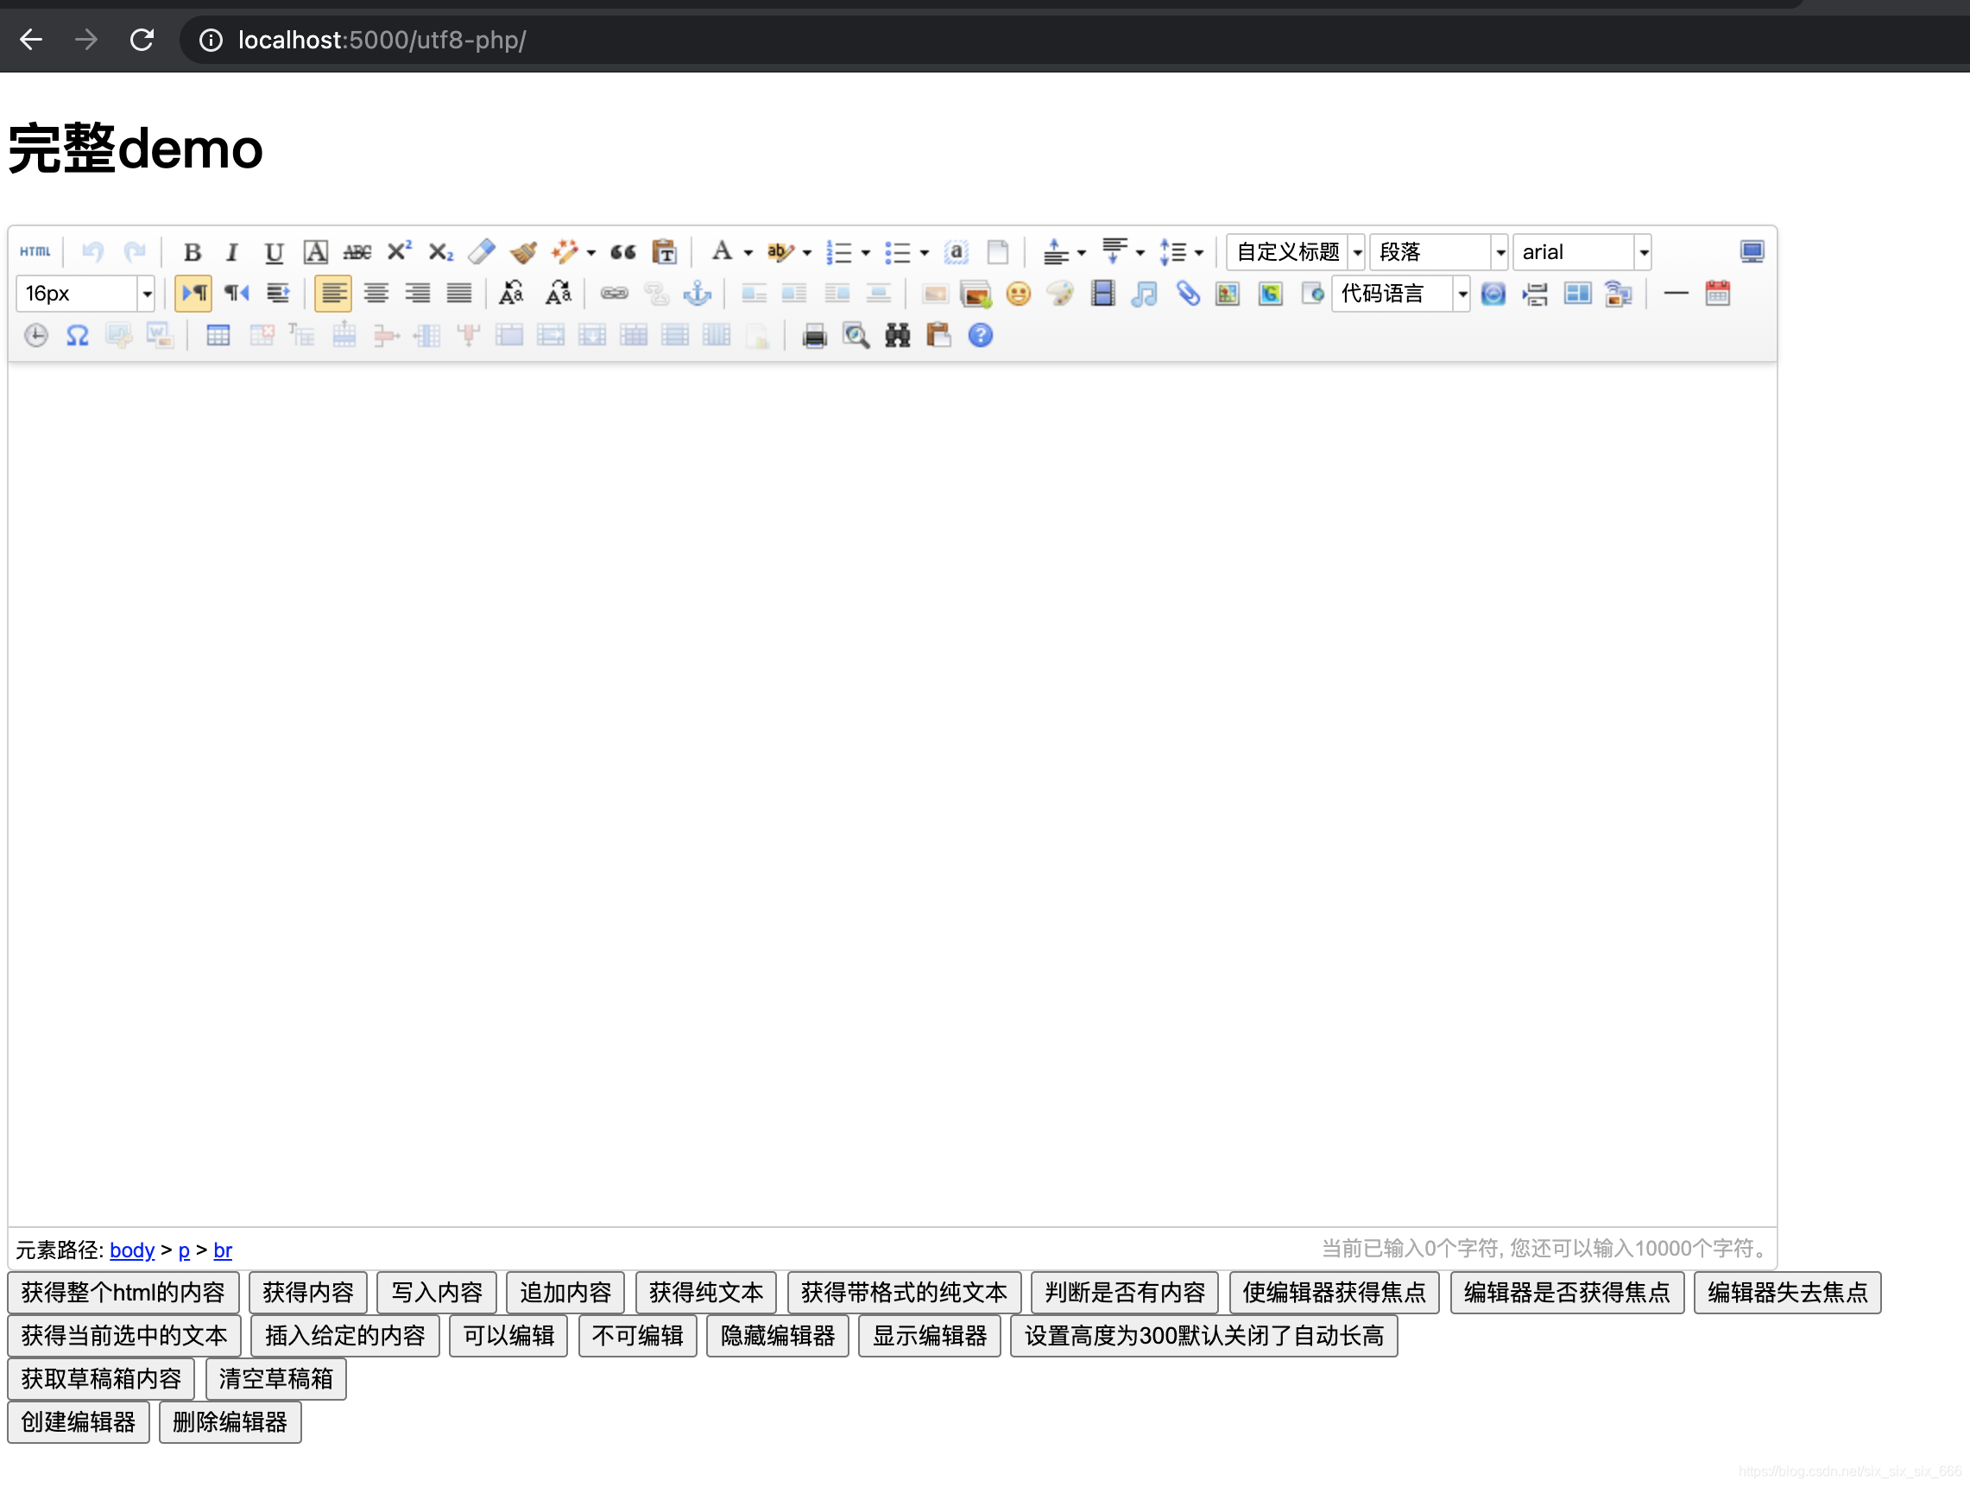Insert a table using table icon

[218, 336]
